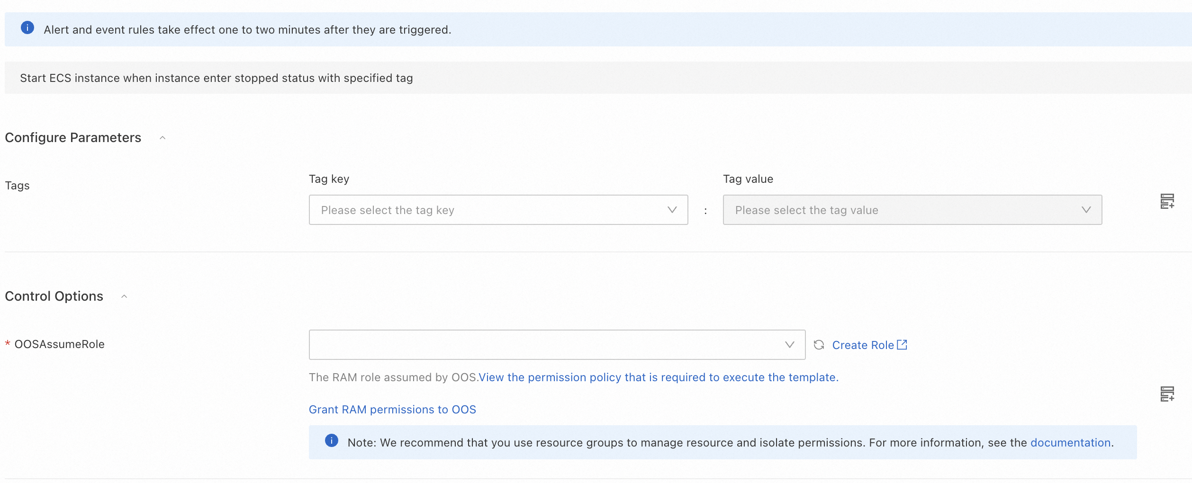Click the chevron arrow in the Tag value box
This screenshot has height=483, width=1192.
pos(1086,210)
